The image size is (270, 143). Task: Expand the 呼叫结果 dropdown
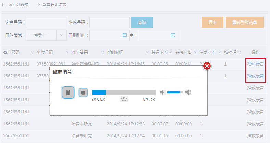(61, 35)
